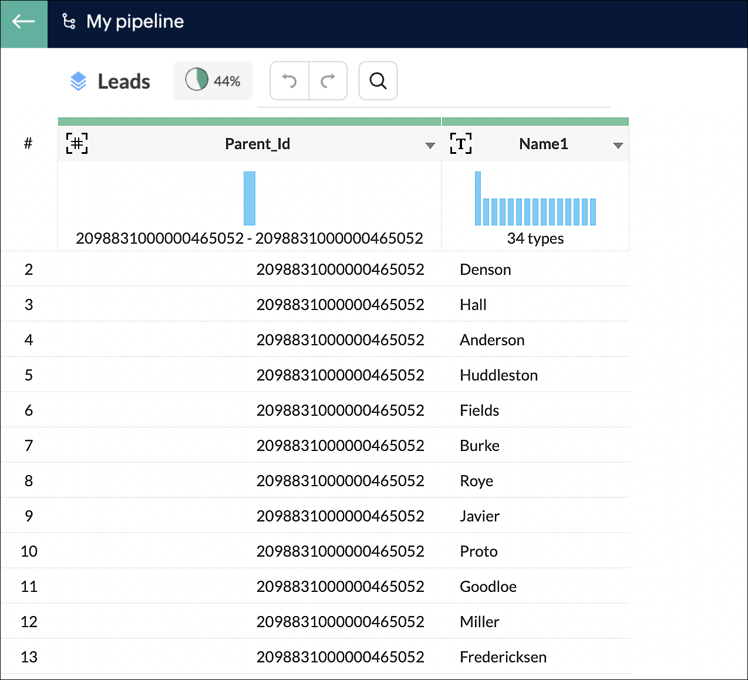Click Parent_Id number data type icon
The image size is (748, 680).
tap(77, 143)
